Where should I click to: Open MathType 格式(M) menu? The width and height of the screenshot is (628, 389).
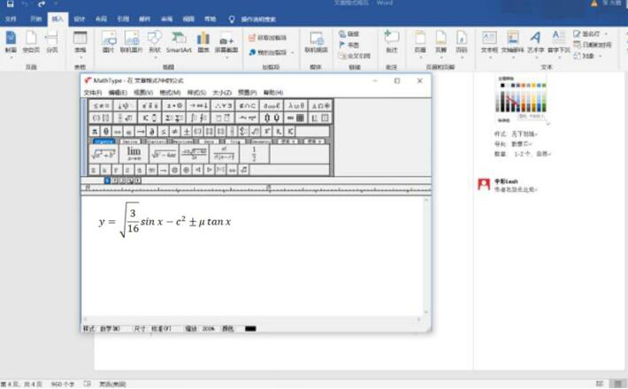coord(170,93)
